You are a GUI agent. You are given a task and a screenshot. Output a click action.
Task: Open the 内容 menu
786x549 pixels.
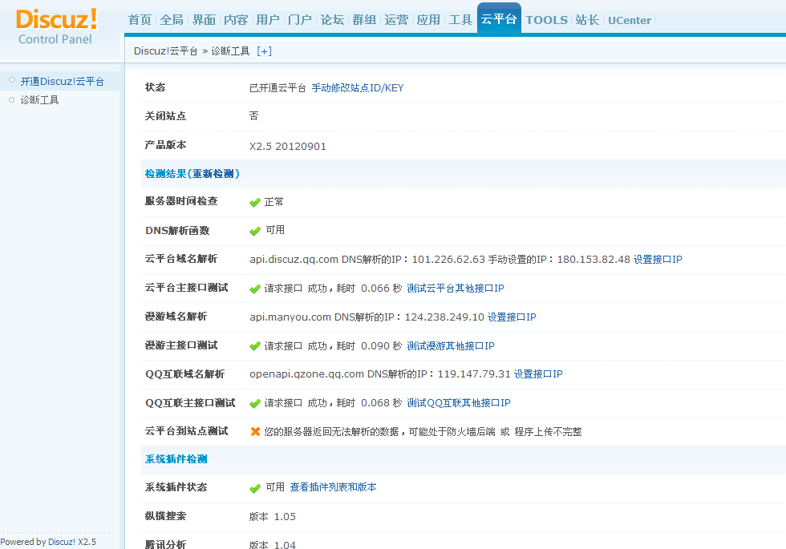tap(236, 20)
